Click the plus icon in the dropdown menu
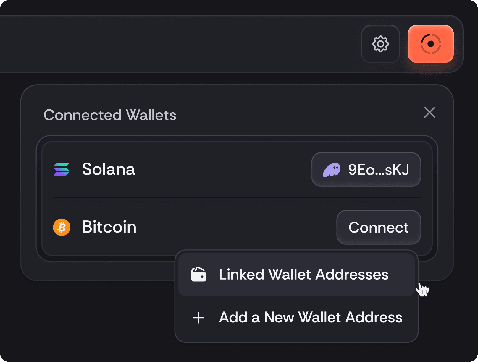This screenshot has height=362, width=478. tap(198, 318)
